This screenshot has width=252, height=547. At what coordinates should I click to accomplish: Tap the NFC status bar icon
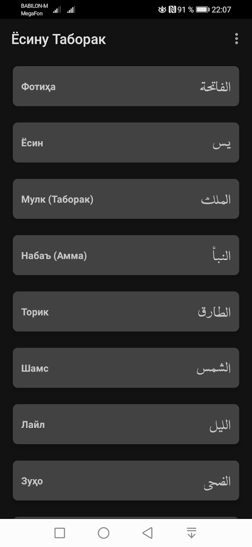(172, 10)
